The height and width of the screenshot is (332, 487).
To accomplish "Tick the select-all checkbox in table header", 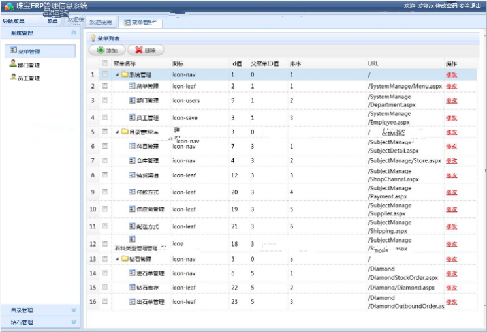I will (x=104, y=63).
